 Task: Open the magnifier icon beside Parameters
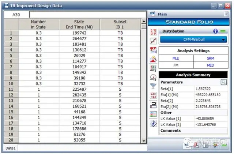[223, 82]
